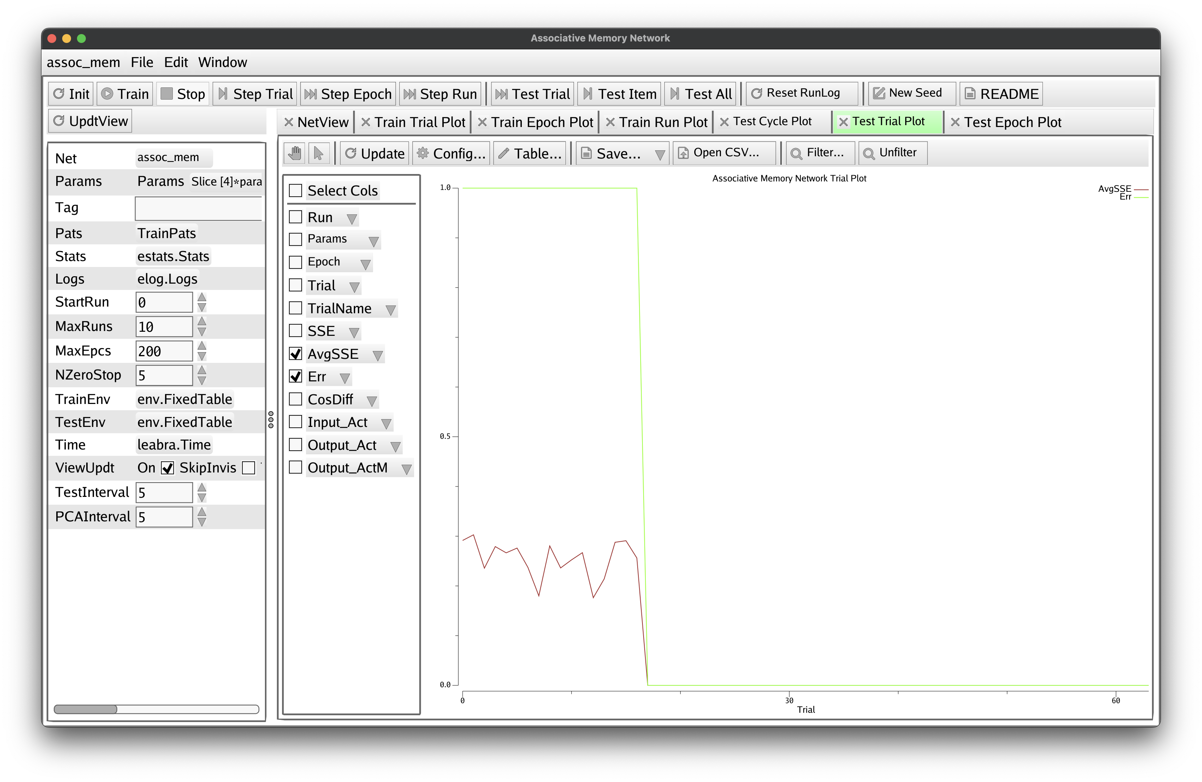The image size is (1202, 782).
Task: Click the Step Epoch icon
Action: point(310,94)
